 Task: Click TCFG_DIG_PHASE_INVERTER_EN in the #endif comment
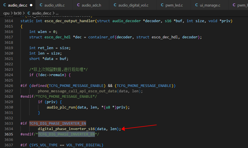[66, 134]
